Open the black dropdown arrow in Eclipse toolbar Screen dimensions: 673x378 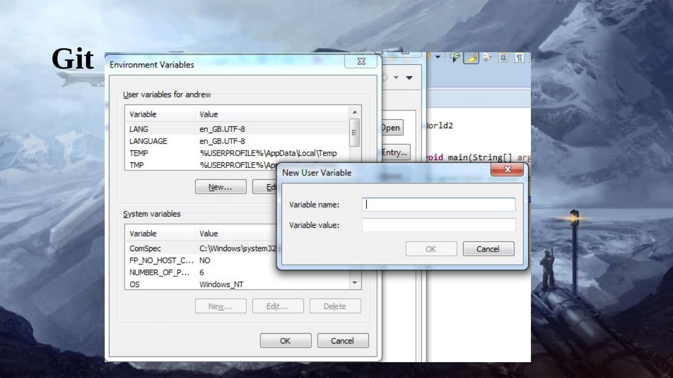tap(437, 57)
